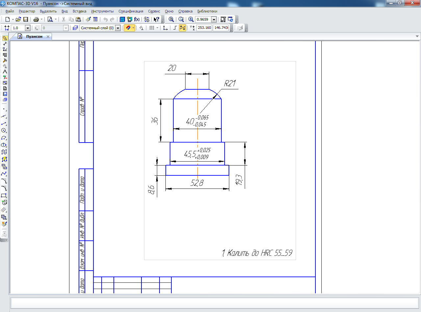Open the Спецификация menu
Viewport: 421px width, 312px height.
tap(131, 11)
